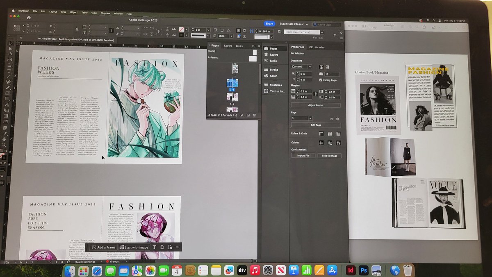This screenshot has width=492, height=277.
Task: Open Music app from the Dock
Action: 255,270
